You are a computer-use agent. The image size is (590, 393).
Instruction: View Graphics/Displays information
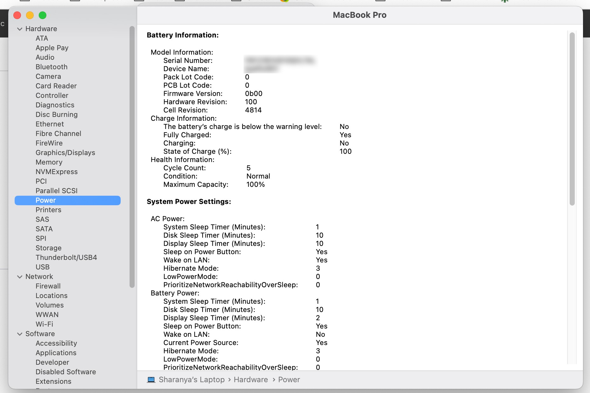click(x=65, y=153)
